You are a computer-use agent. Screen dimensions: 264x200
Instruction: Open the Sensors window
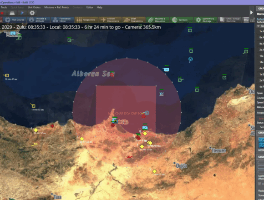[182, 20]
